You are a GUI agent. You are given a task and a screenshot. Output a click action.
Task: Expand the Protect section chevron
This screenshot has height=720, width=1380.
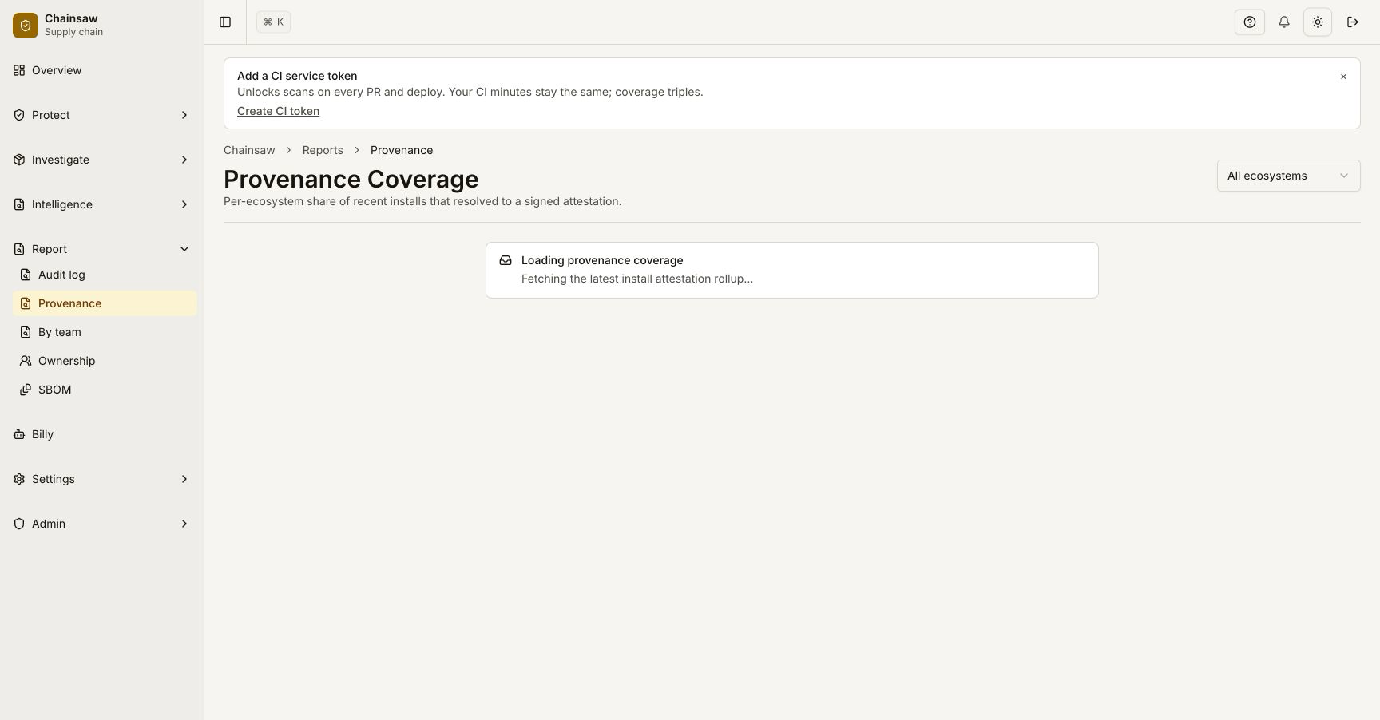[x=184, y=115]
